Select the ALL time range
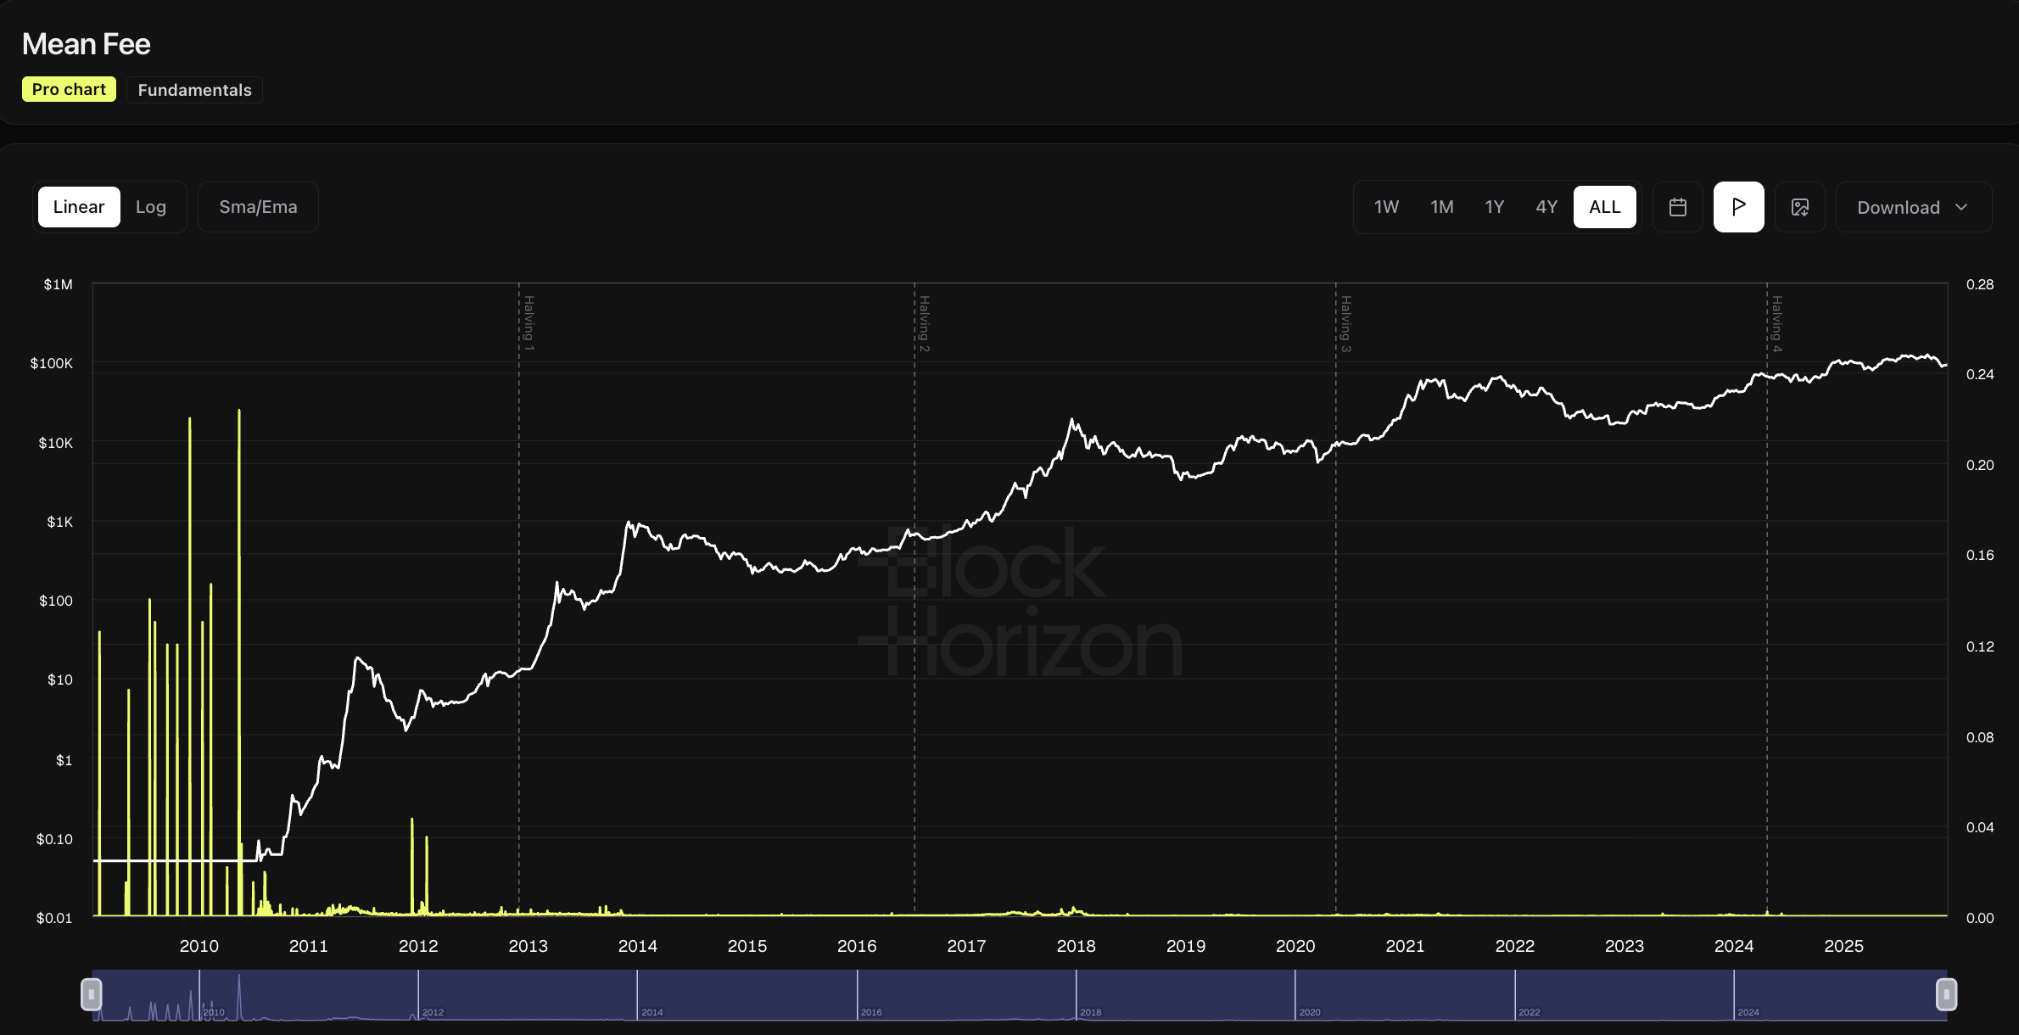 (x=1604, y=207)
